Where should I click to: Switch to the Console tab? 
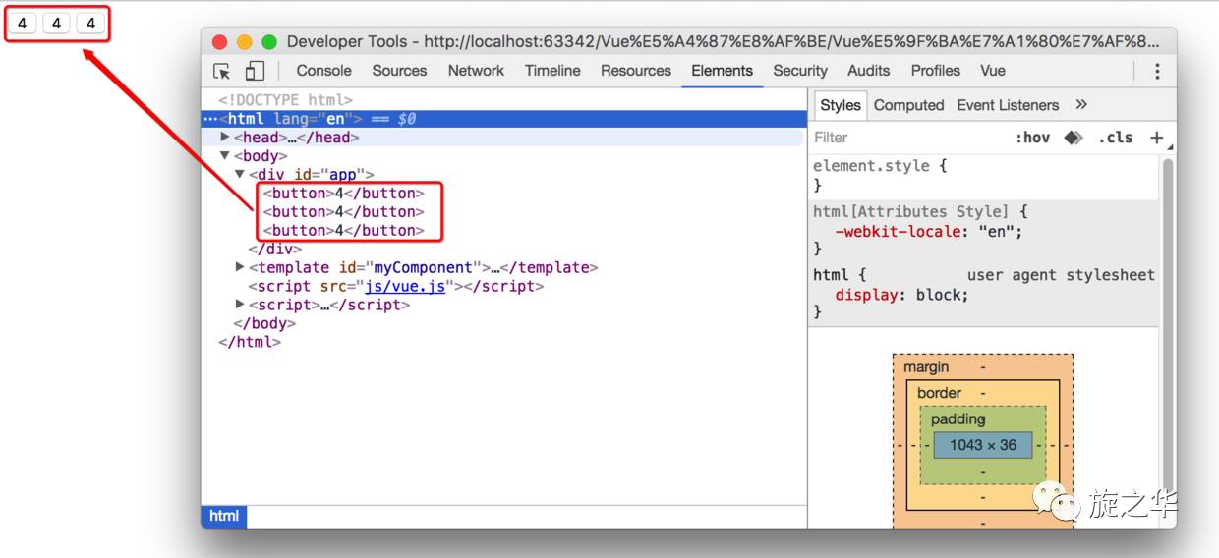pyautogui.click(x=323, y=71)
